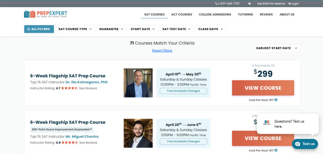Screen dimensions: 323x154
Task: Click Mr. Miguel Chavira's photo
Action: 138,133
